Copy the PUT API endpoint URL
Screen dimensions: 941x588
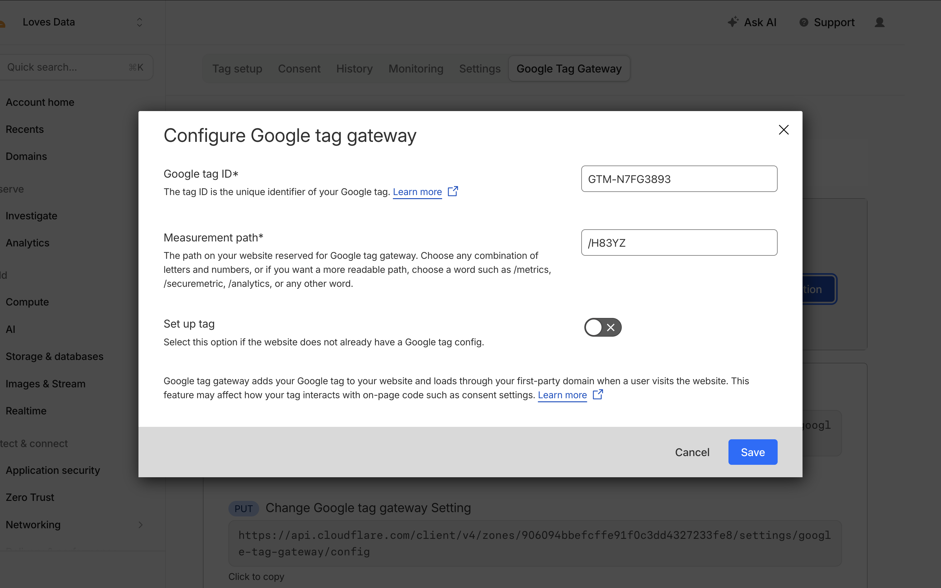(x=535, y=543)
